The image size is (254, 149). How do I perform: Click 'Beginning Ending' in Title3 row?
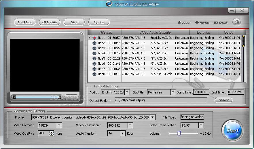(202, 48)
